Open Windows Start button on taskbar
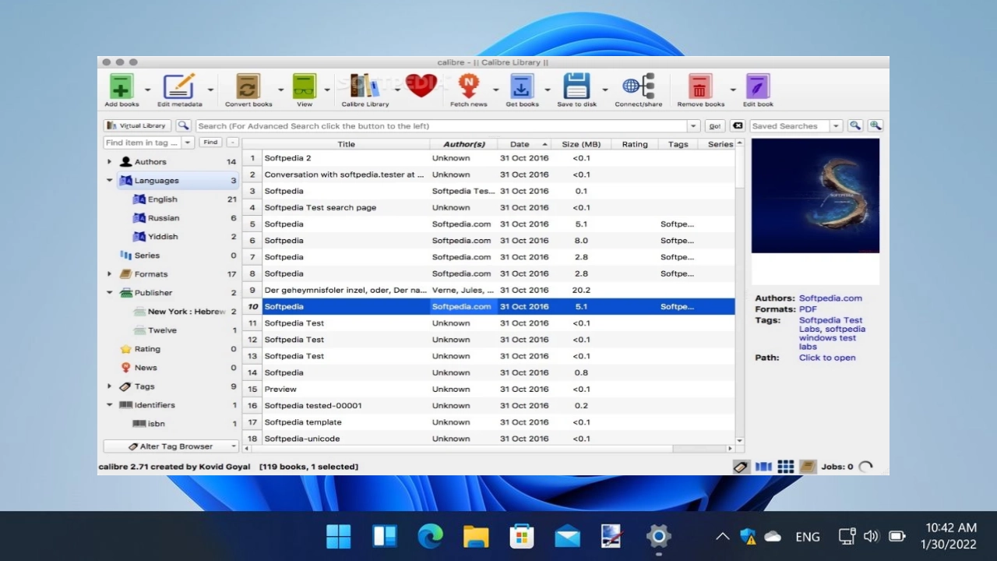This screenshot has height=561, width=997. pyautogui.click(x=338, y=536)
